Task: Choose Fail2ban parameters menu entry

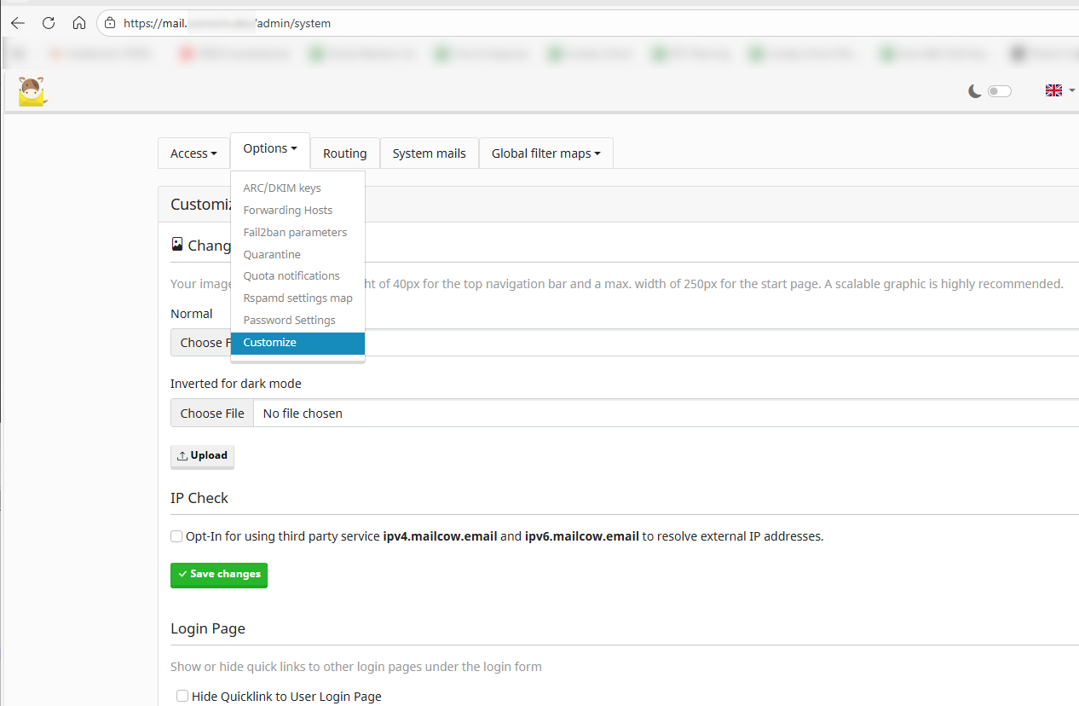Action: pyautogui.click(x=295, y=232)
